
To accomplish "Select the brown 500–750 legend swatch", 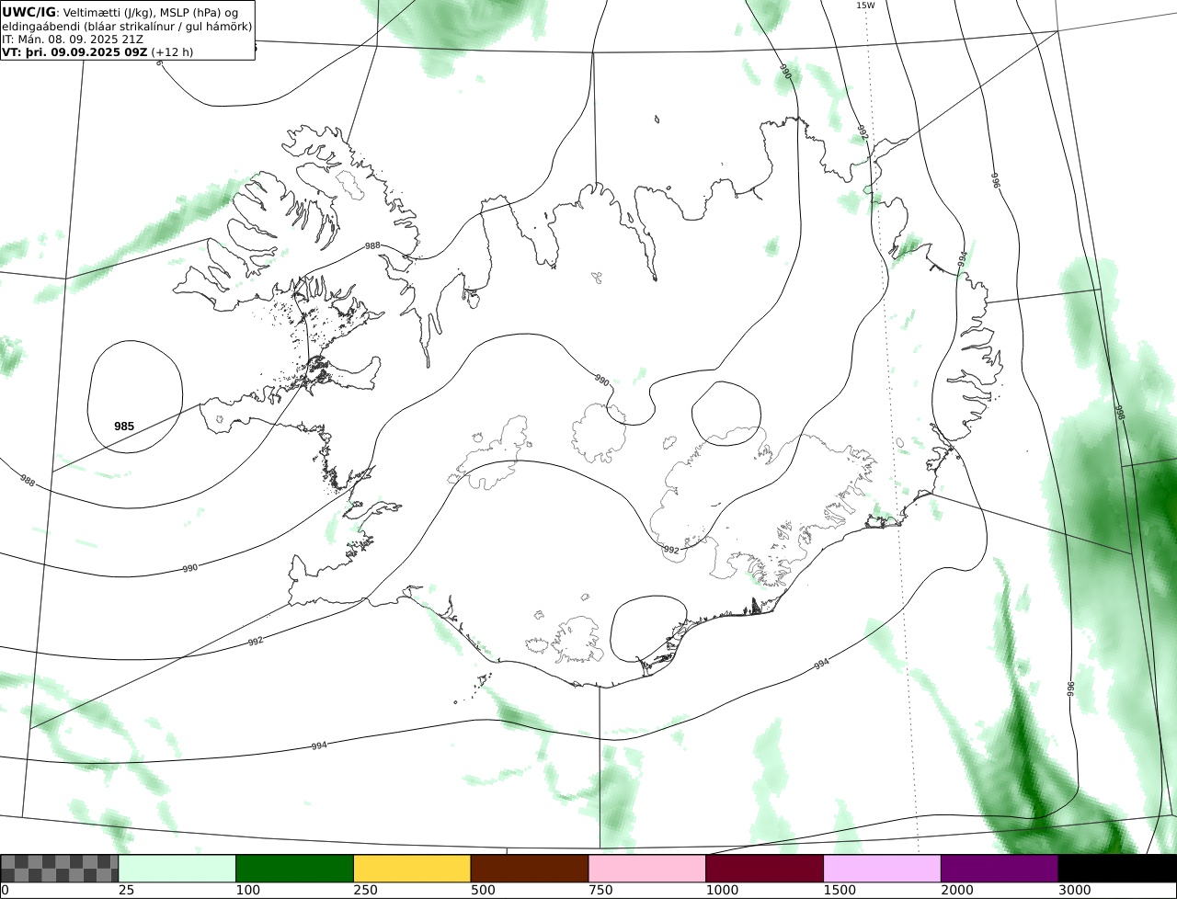I will [530, 869].
